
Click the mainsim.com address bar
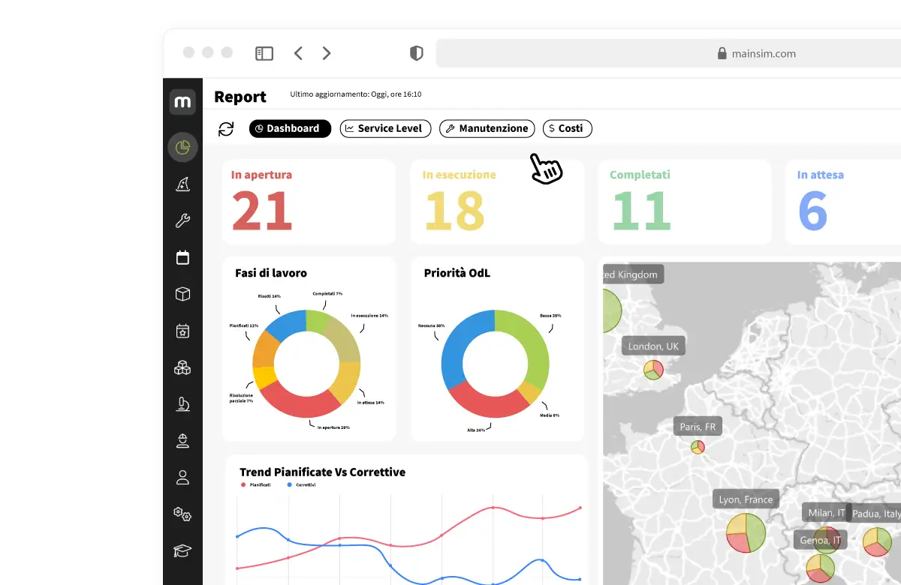tap(668, 53)
